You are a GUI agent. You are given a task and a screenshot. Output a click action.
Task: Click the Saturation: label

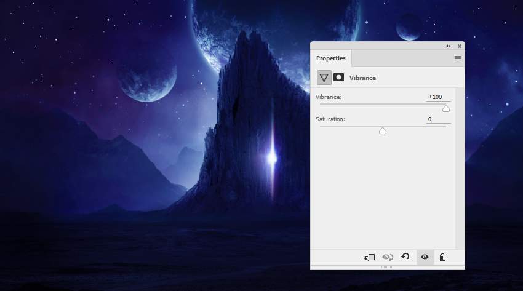coord(330,119)
